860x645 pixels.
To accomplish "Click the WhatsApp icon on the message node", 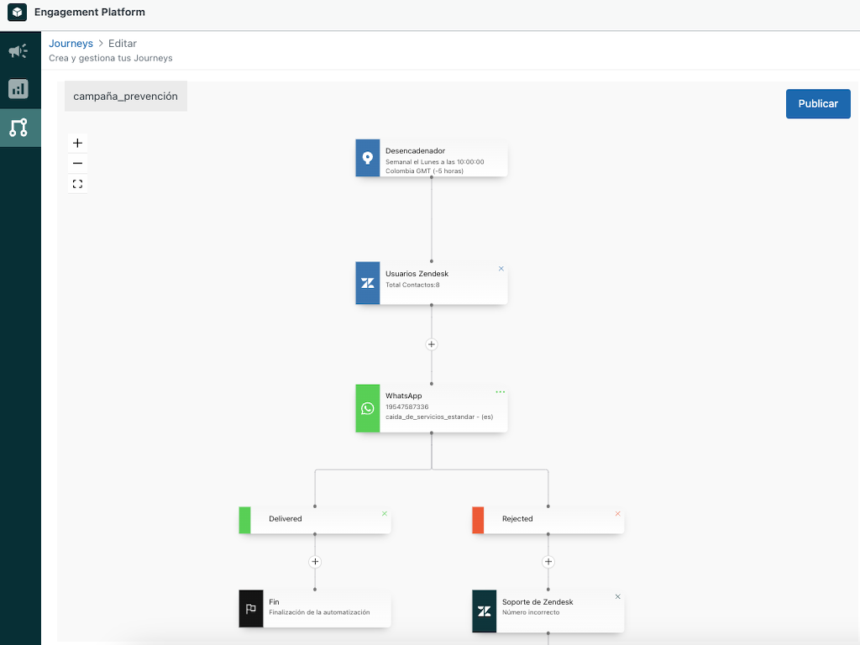I will click(367, 408).
